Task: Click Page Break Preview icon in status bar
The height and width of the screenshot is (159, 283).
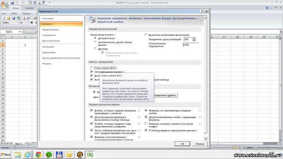Action: tap(243, 148)
